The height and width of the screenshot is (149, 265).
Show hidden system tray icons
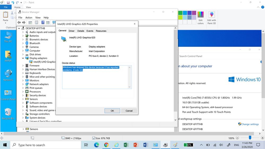201,145
